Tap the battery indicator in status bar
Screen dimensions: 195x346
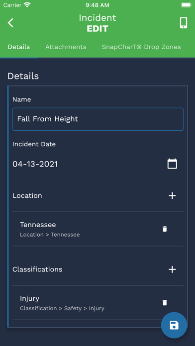pyautogui.click(x=186, y=5)
